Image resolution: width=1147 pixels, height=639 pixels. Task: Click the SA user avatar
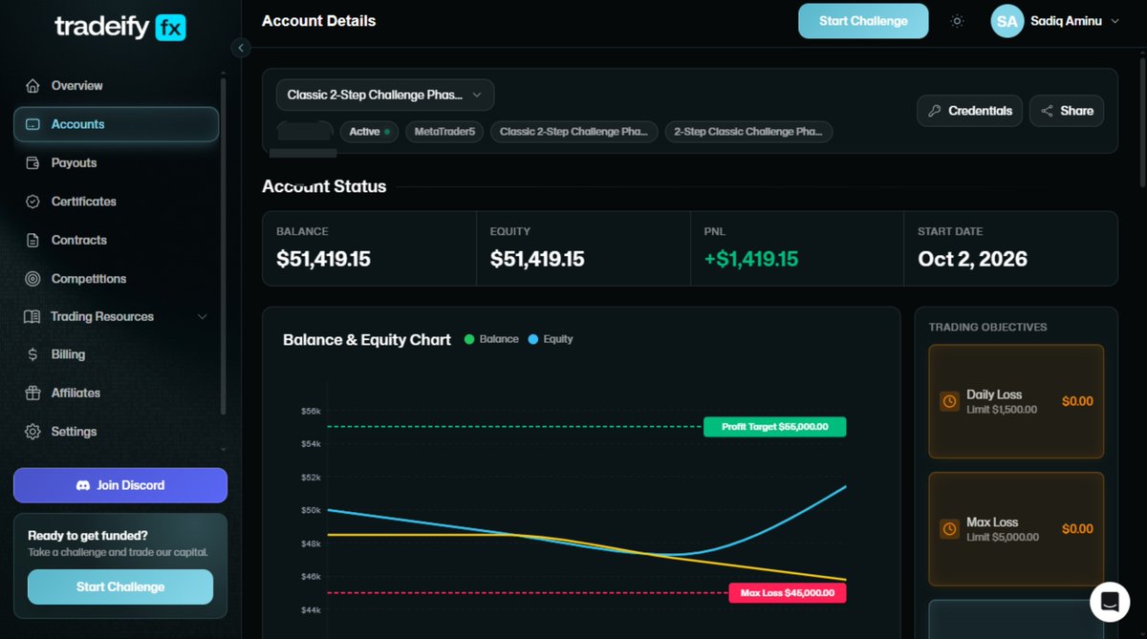[1007, 21]
